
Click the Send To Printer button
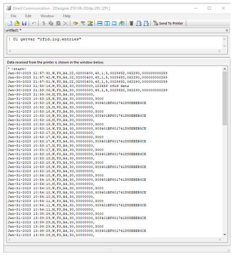(168, 23)
